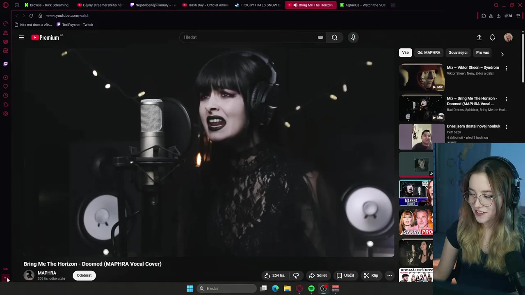Open sidebar three-dots setup at bottom
Screen dimensions: 525x295
coord(5,278)
